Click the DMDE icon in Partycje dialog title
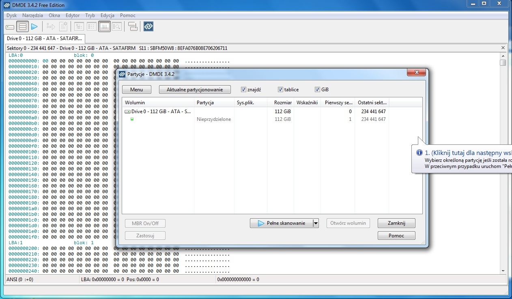Screen dimensions: 512x299 (122, 74)
